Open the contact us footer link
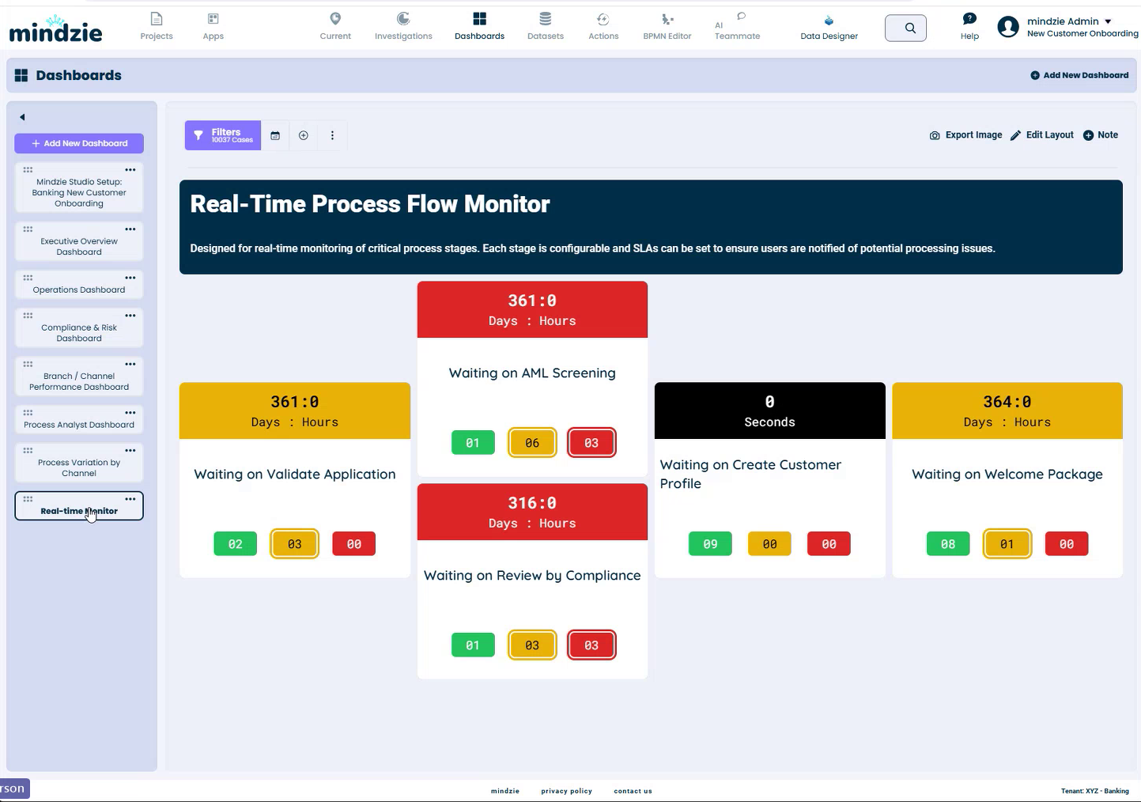This screenshot has width=1141, height=802. pos(633,791)
